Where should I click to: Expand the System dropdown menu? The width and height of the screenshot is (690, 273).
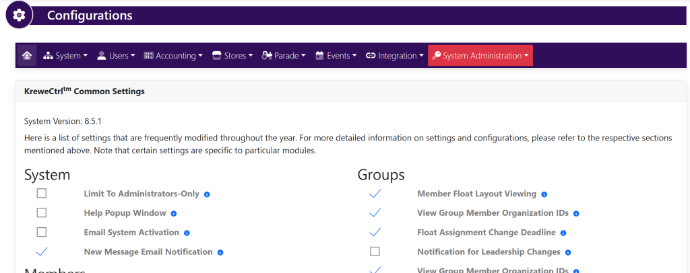pyautogui.click(x=65, y=56)
